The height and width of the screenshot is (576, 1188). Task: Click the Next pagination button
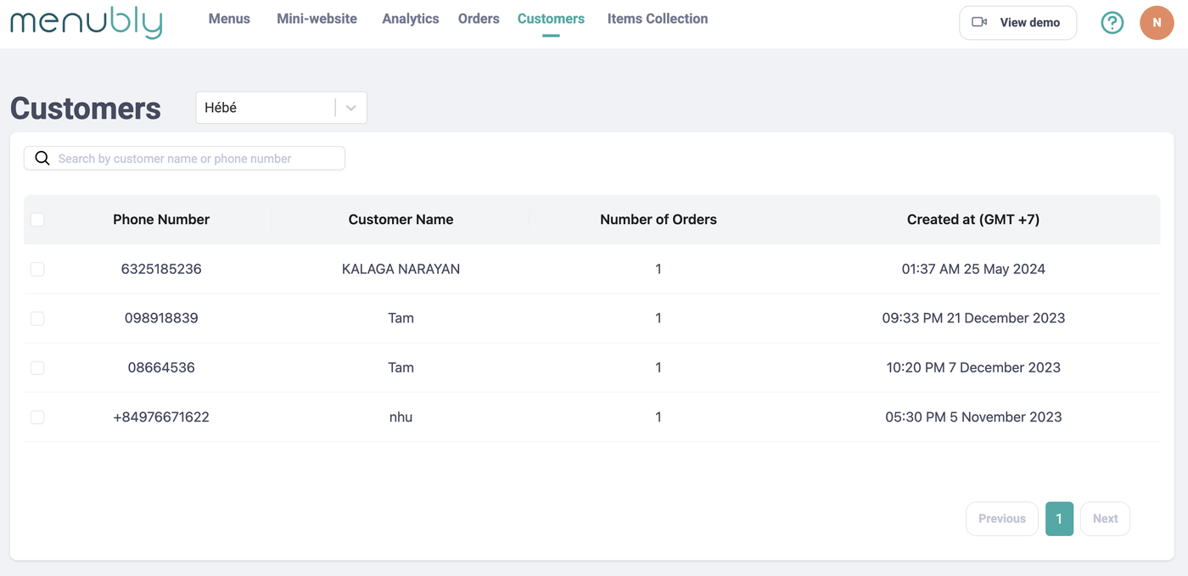point(1105,518)
